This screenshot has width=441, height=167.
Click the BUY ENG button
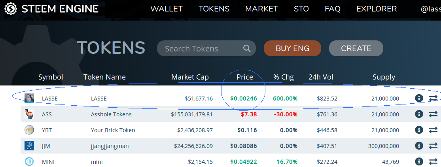tap(292, 48)
